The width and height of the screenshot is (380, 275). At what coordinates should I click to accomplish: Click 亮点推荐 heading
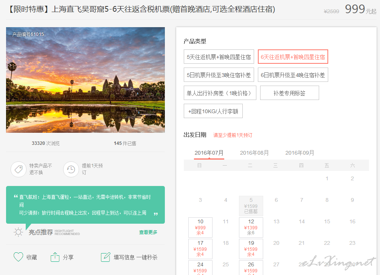click(x=41, y=232)
